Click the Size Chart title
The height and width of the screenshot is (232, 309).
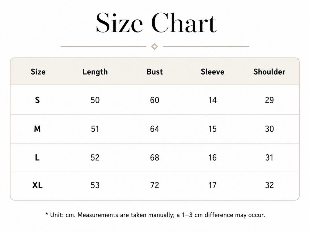(x=156, y=23)
